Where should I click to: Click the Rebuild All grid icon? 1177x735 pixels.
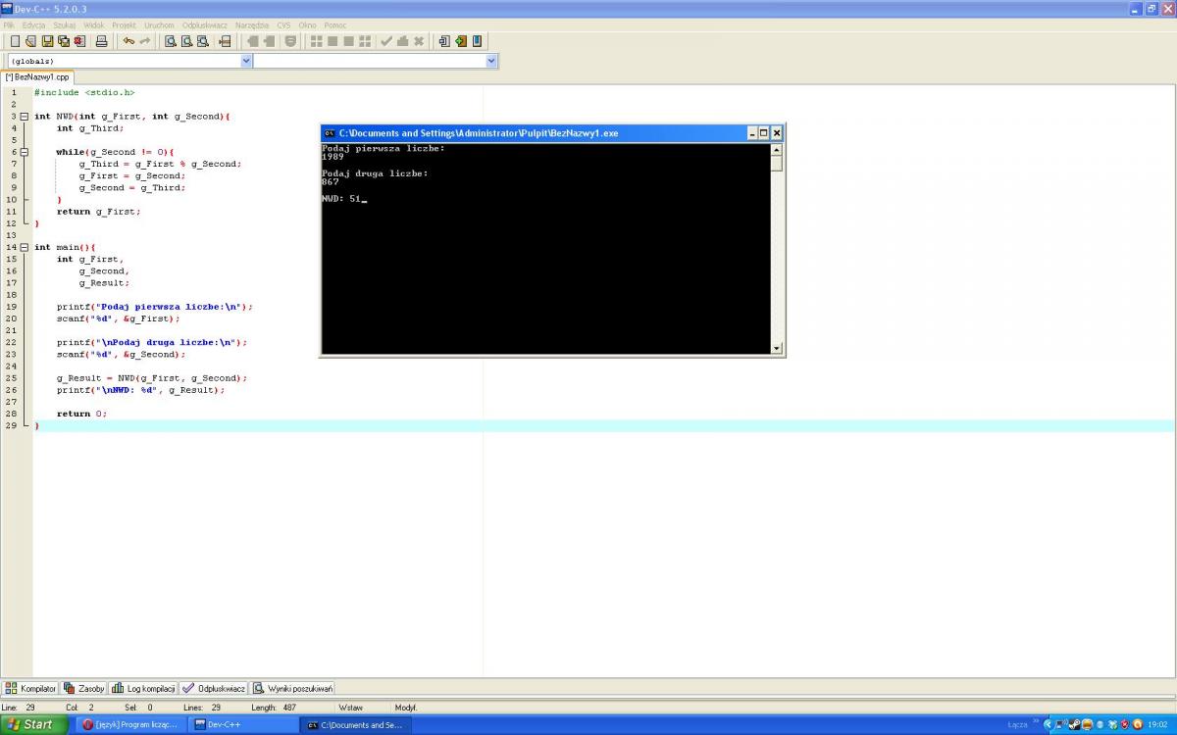tap(365, 41)
